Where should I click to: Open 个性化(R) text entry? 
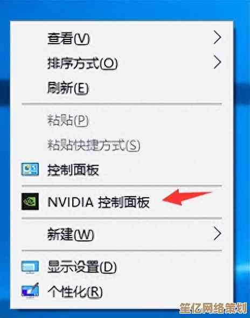coord(75,292)
